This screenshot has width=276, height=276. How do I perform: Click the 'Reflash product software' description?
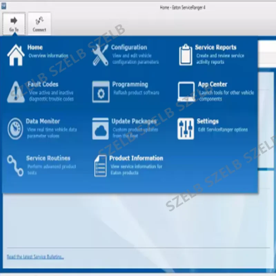(x=136, y=93)
